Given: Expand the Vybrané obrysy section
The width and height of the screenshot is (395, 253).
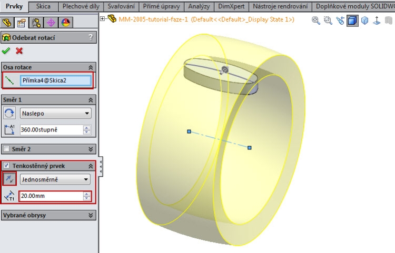Looking at the screenshot, I should [91, 215].
